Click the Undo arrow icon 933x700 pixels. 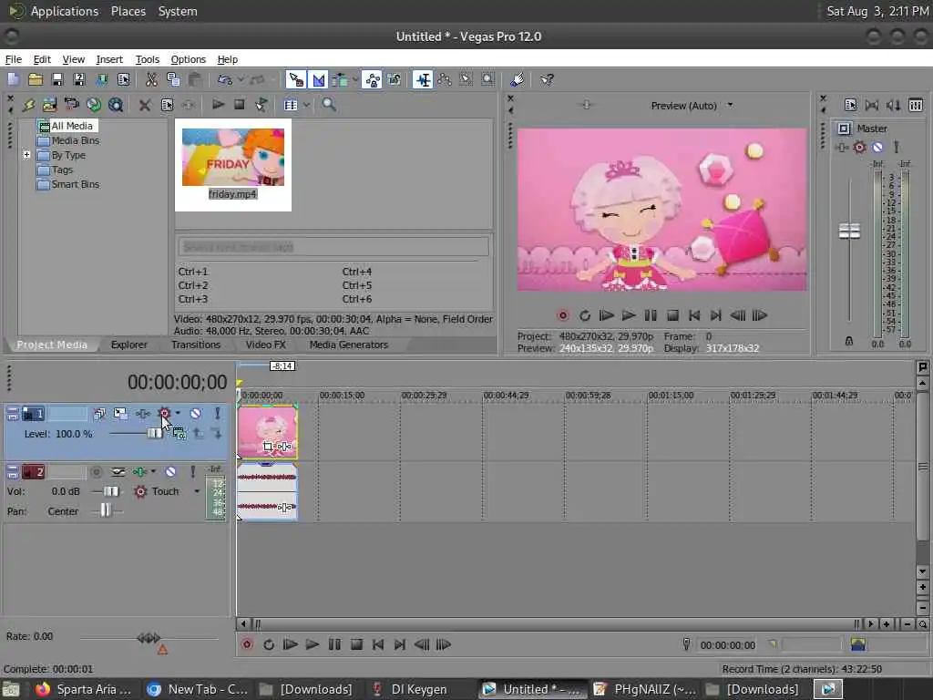point(224,79)
